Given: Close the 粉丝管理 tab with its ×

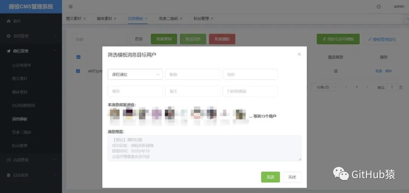Looking at the screenshot, I should (x=212, y=19).
